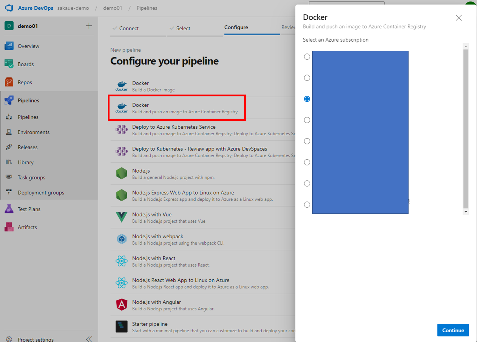Click the Pipelines sub-item icon
This screenshot has width=477, height=342.
pos(9,117)
